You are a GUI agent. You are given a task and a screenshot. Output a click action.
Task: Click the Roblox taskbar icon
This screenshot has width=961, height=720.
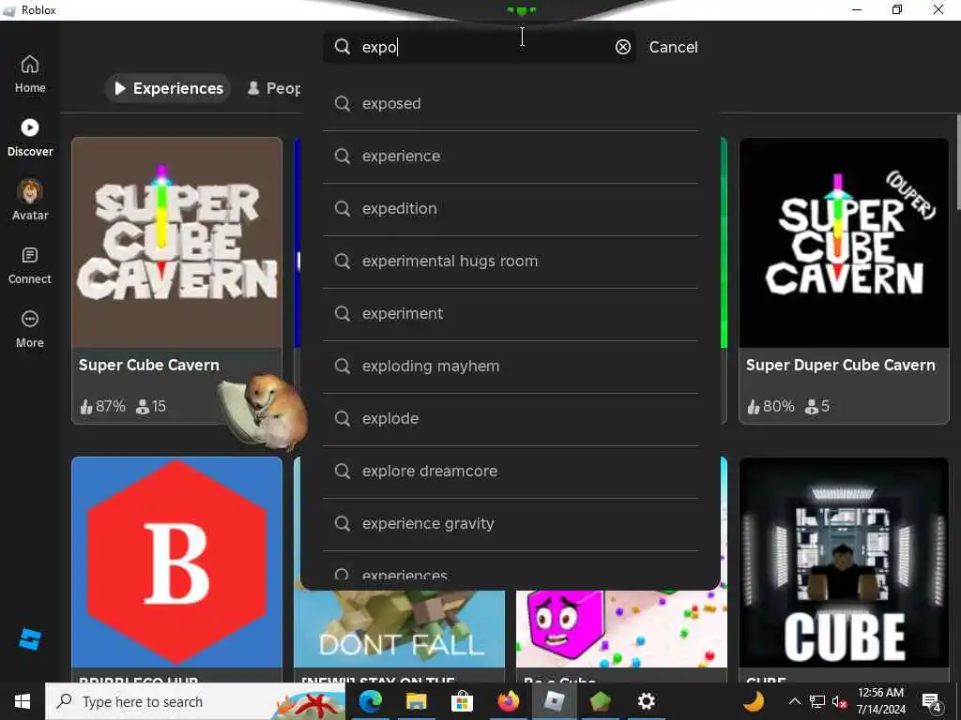point(554,701)
